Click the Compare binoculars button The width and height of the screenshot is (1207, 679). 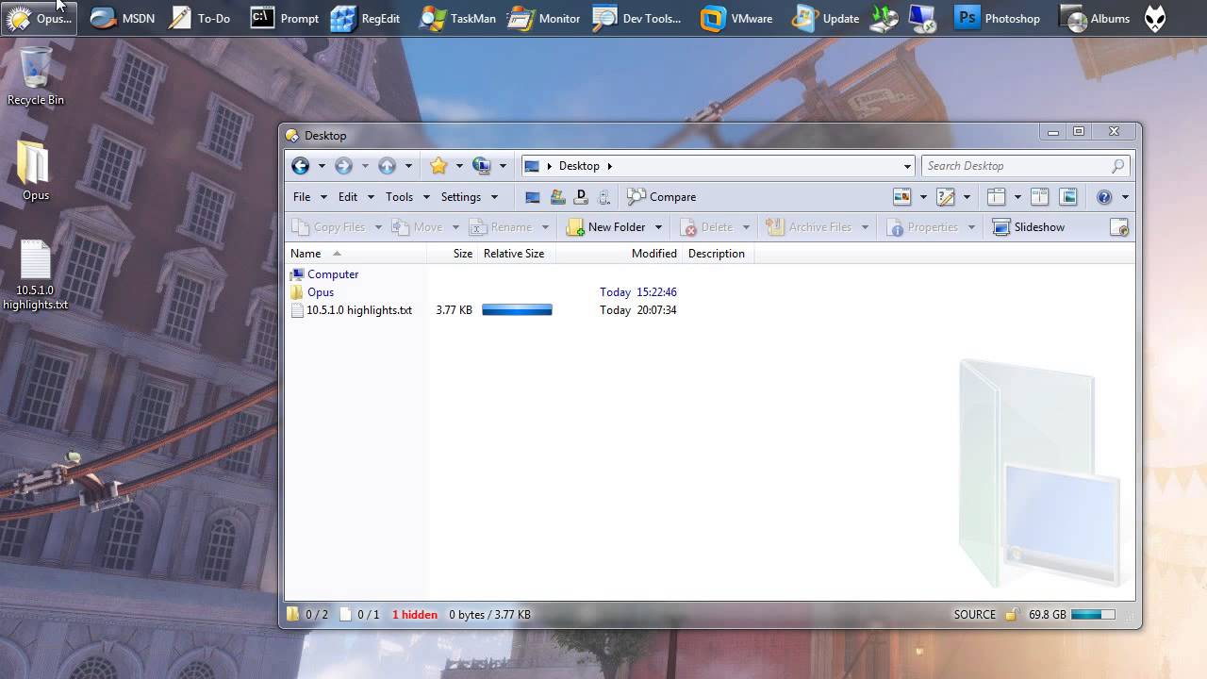662,197
